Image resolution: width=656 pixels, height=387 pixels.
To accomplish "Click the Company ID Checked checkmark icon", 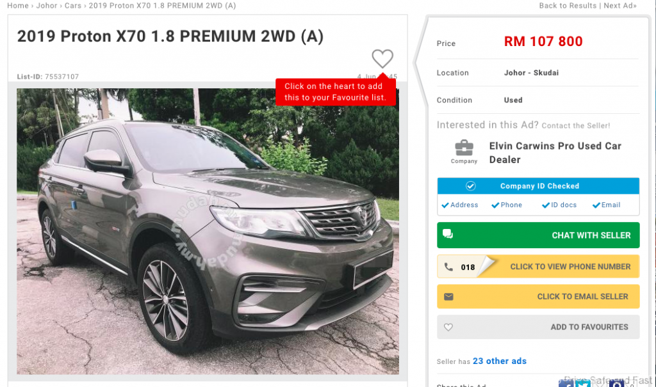I will click(471, 186).
